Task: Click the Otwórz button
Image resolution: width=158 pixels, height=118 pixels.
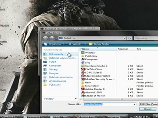Action: (x=148, y=109)
